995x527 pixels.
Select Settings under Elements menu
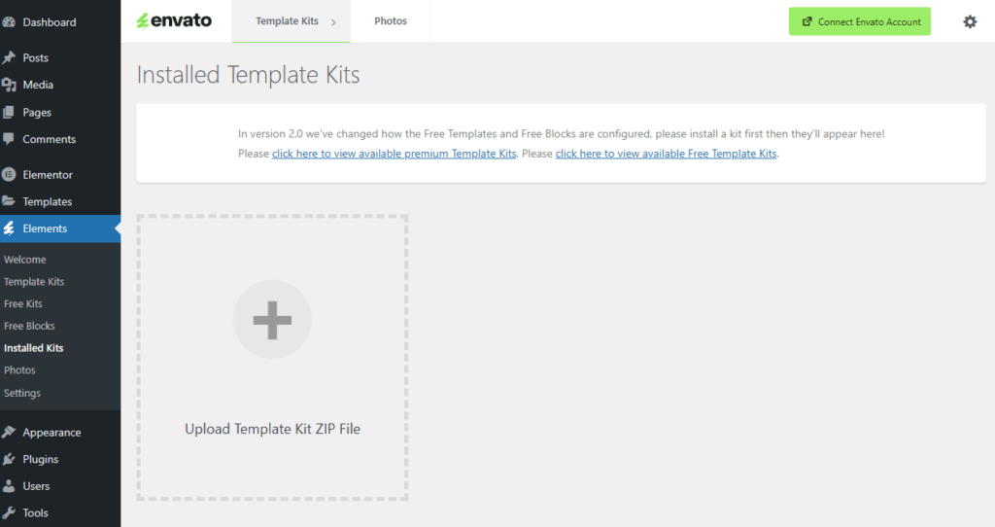[22, 393]
